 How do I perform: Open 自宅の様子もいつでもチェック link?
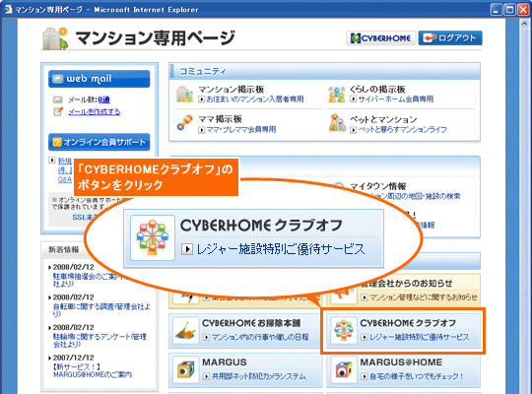417,376
